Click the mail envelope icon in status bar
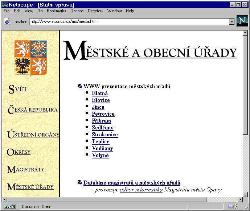This screenshot has width=250, height=211. [x=231, y=207]
